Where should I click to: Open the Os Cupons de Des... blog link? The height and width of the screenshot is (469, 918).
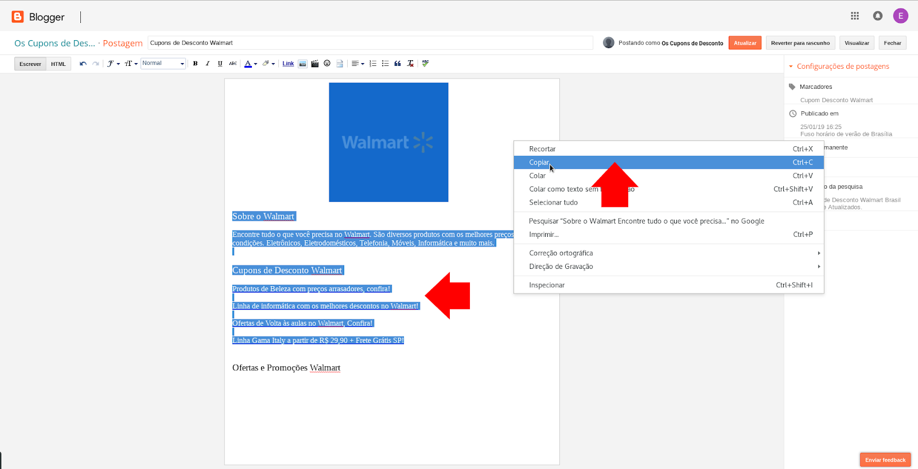coord(55,43)
